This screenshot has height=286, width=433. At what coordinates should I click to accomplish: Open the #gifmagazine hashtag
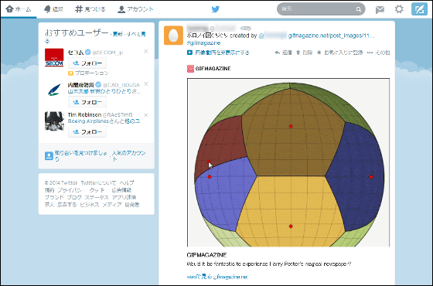pos(203,43)
